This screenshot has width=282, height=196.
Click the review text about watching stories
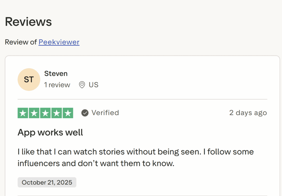(x=135, y=152)
